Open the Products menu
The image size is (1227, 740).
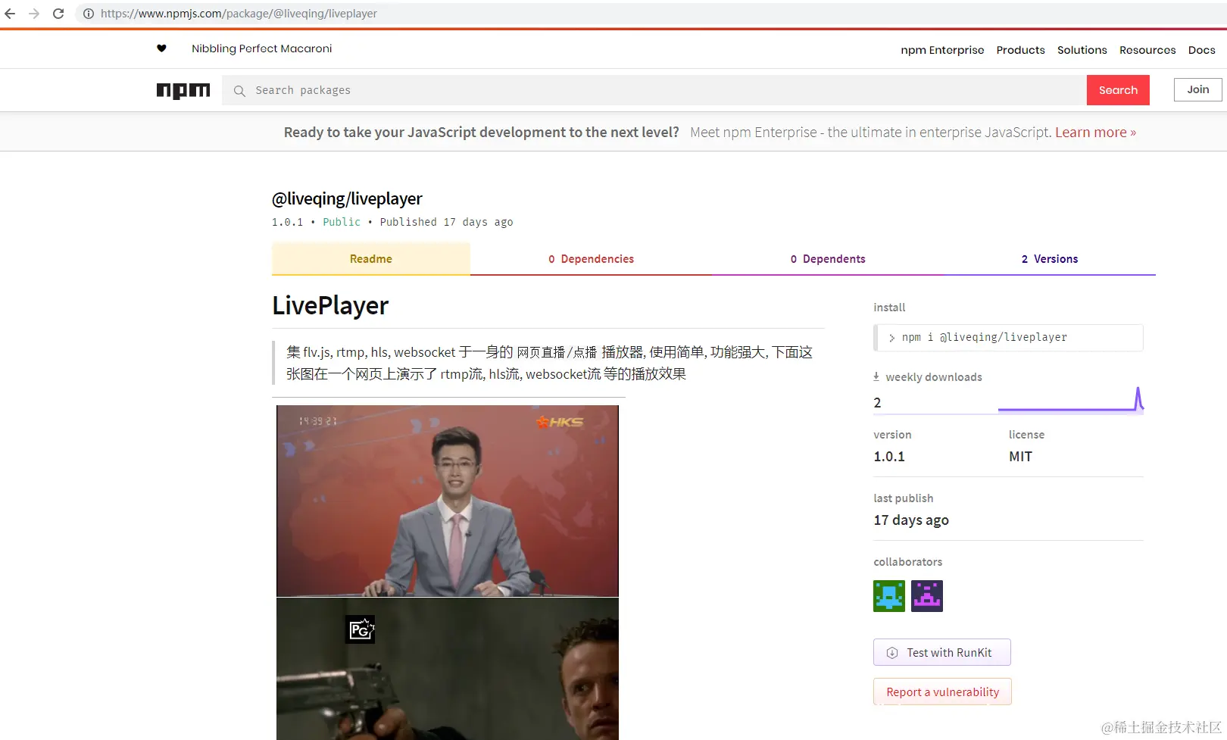pos(1020,50)
